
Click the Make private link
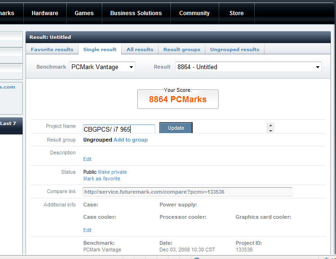(112, 172)
